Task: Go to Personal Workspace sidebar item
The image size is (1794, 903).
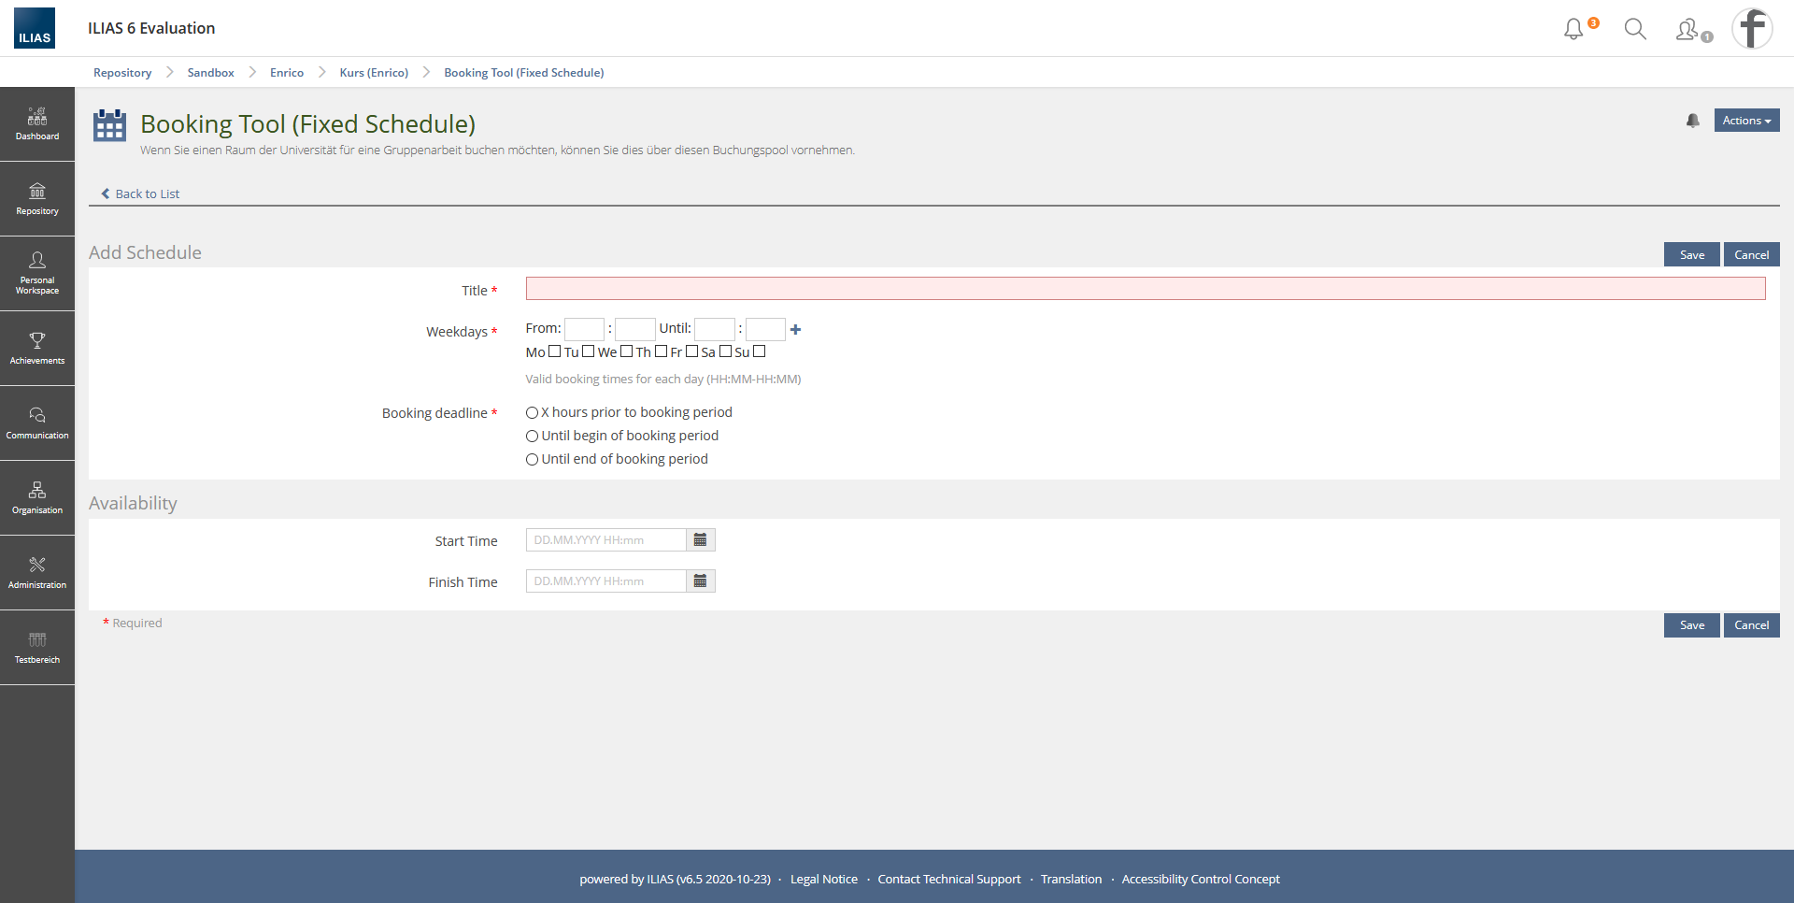Action: tap(37, 274)
